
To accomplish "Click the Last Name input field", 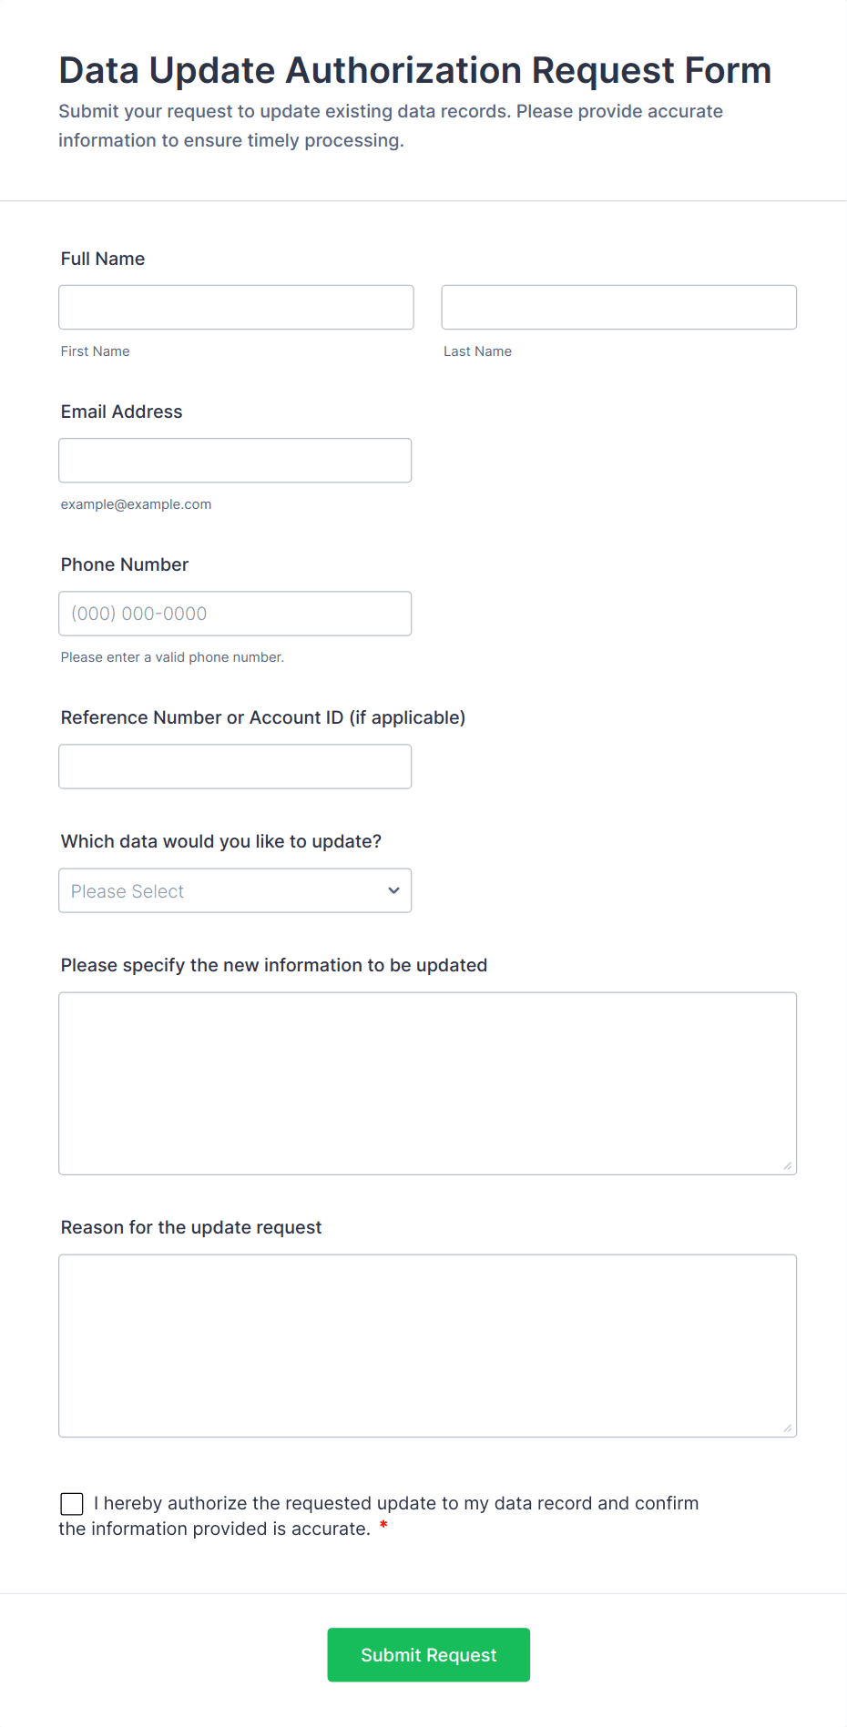I will coord(618,308).
